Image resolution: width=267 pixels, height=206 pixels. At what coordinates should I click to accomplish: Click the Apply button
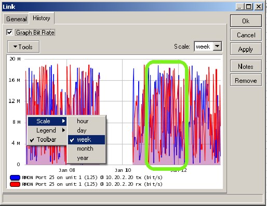pos(246,49)
